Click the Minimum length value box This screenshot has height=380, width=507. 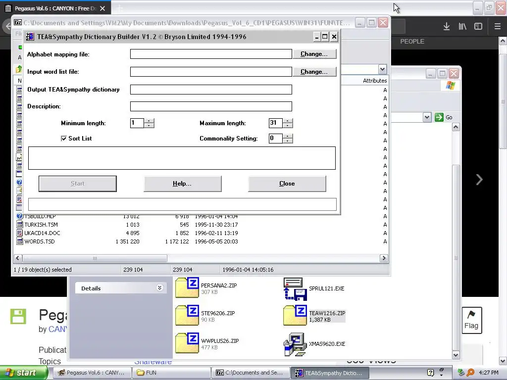[137, 123]
